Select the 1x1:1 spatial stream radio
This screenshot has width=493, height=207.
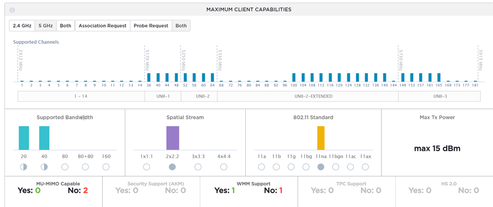click(x=147, y=167)
